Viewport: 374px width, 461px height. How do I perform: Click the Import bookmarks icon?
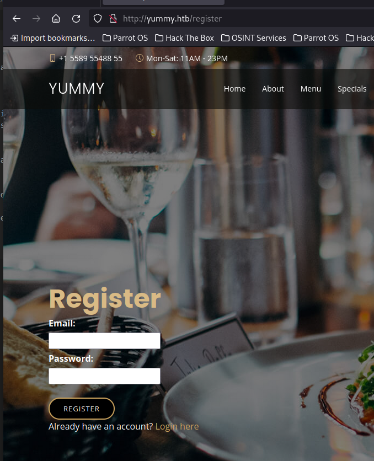click(14, 38)
